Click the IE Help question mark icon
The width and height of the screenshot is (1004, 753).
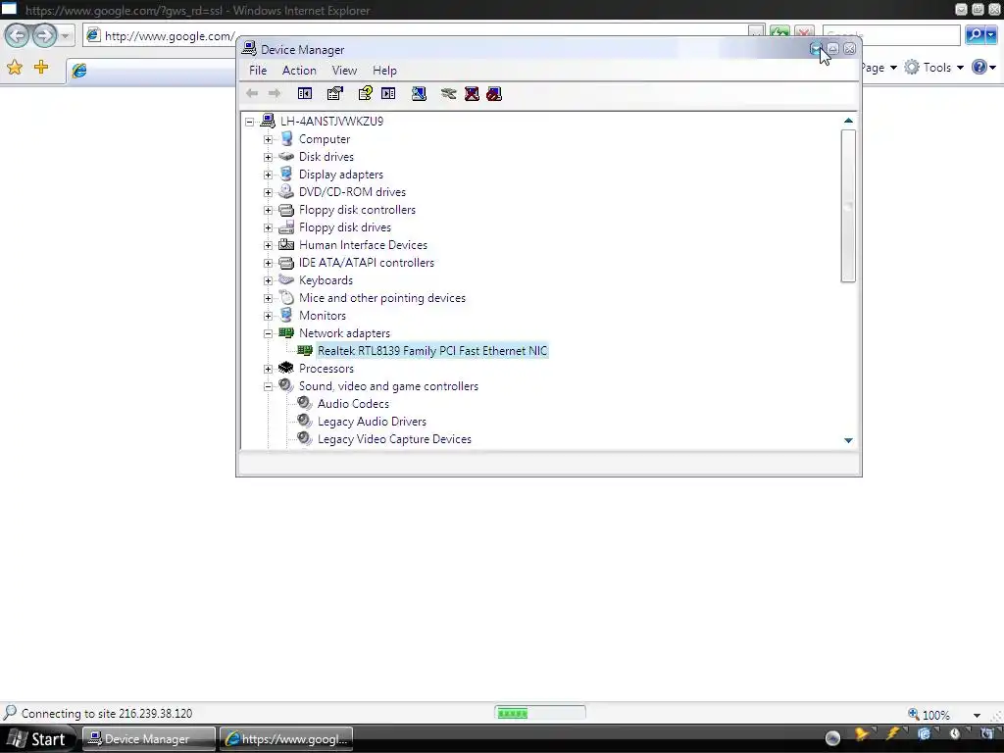[979, 67]
